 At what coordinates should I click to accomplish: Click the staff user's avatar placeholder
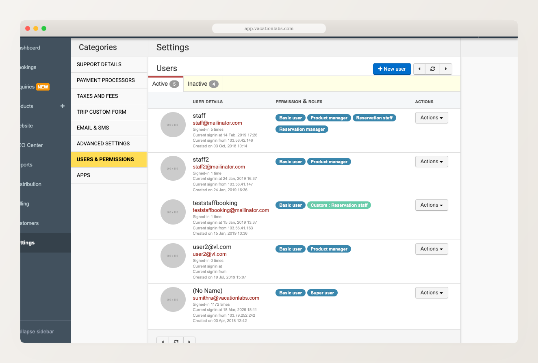point(173,125)
